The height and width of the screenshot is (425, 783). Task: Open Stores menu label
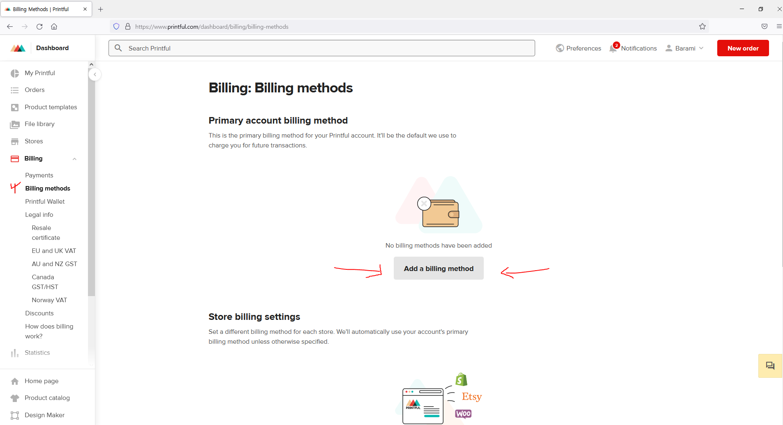(x=34, y=141)
